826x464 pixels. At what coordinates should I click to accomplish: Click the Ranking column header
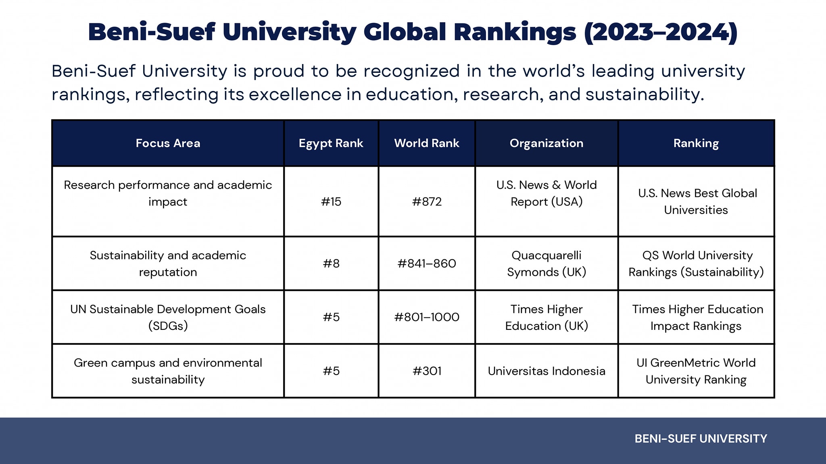[x=696, y=143]
